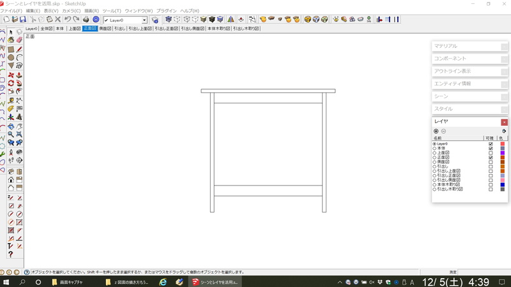511x287 pixels.
Task: Click the color swatch for 本体木取り図 layer
Action: point(502,185)
